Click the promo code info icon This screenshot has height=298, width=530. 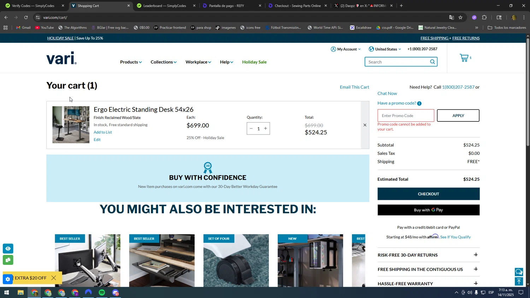coord(419,103)
